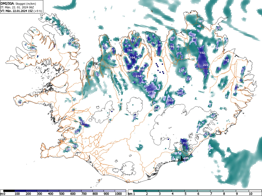Screen dimensions: 262x196
Task: Click the "1000" label on the metre scale
Action: 118,194
